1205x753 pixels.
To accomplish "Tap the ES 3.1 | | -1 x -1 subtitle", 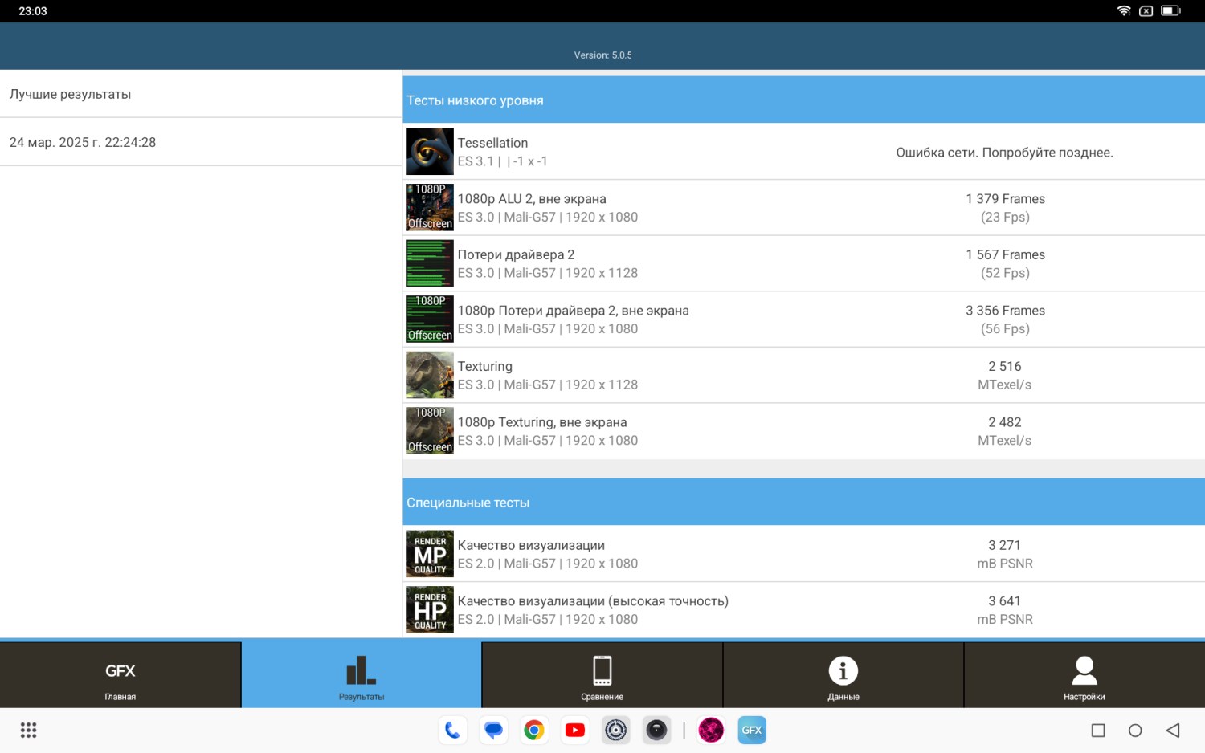I will (x=503, y=161).
